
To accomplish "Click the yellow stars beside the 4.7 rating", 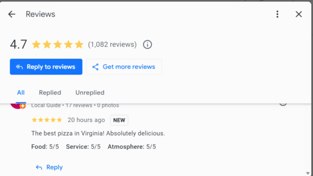I will coord(57,44).
